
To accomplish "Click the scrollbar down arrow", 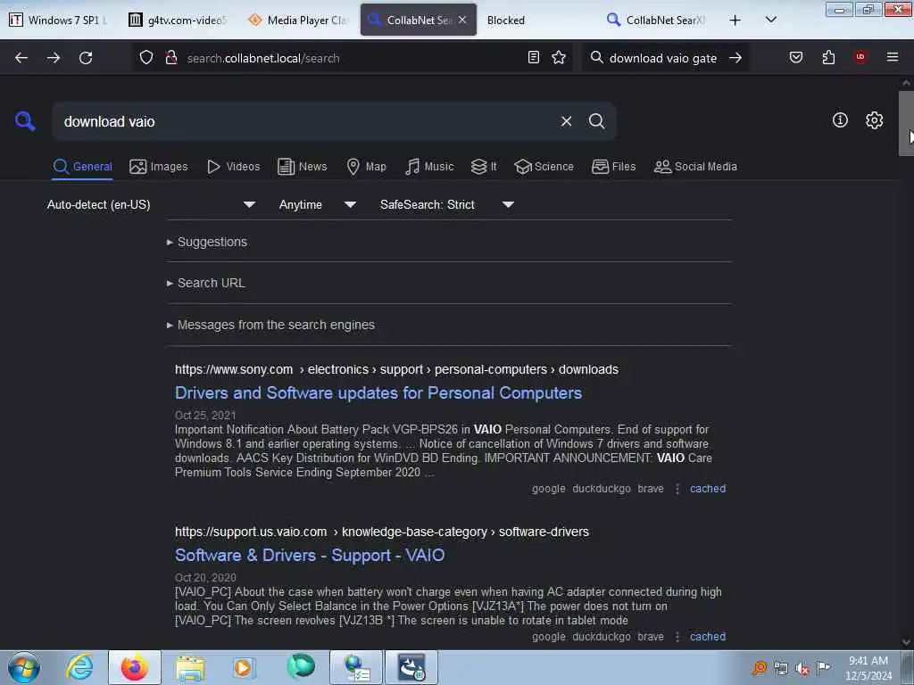I will (906, 642).
